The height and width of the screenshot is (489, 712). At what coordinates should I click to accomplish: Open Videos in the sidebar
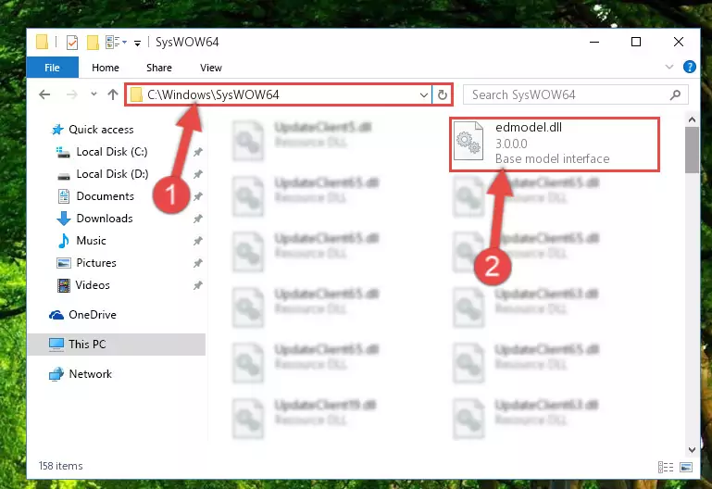click(x=93, y=285)
